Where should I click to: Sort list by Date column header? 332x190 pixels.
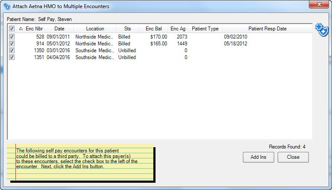(x=59, y=29)
